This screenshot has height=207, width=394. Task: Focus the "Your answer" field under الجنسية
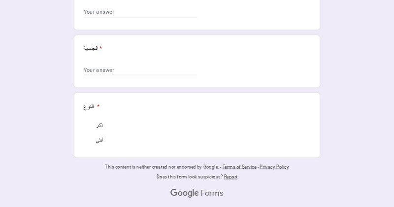click(x=140, y=70)
